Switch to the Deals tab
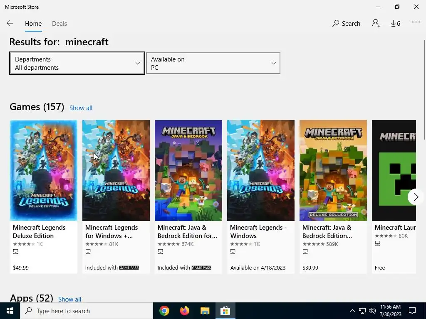 (59, 24)
